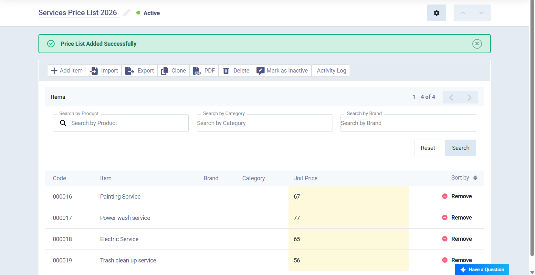Image resolution: width=535 pixels, height=275 pixels.
Task: Edit unit price 67 for Painting Service
Action: (x=349, y=197)
